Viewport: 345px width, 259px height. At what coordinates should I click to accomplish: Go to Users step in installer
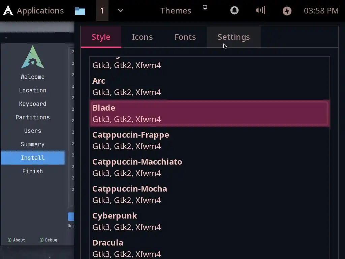pos(33,131)
